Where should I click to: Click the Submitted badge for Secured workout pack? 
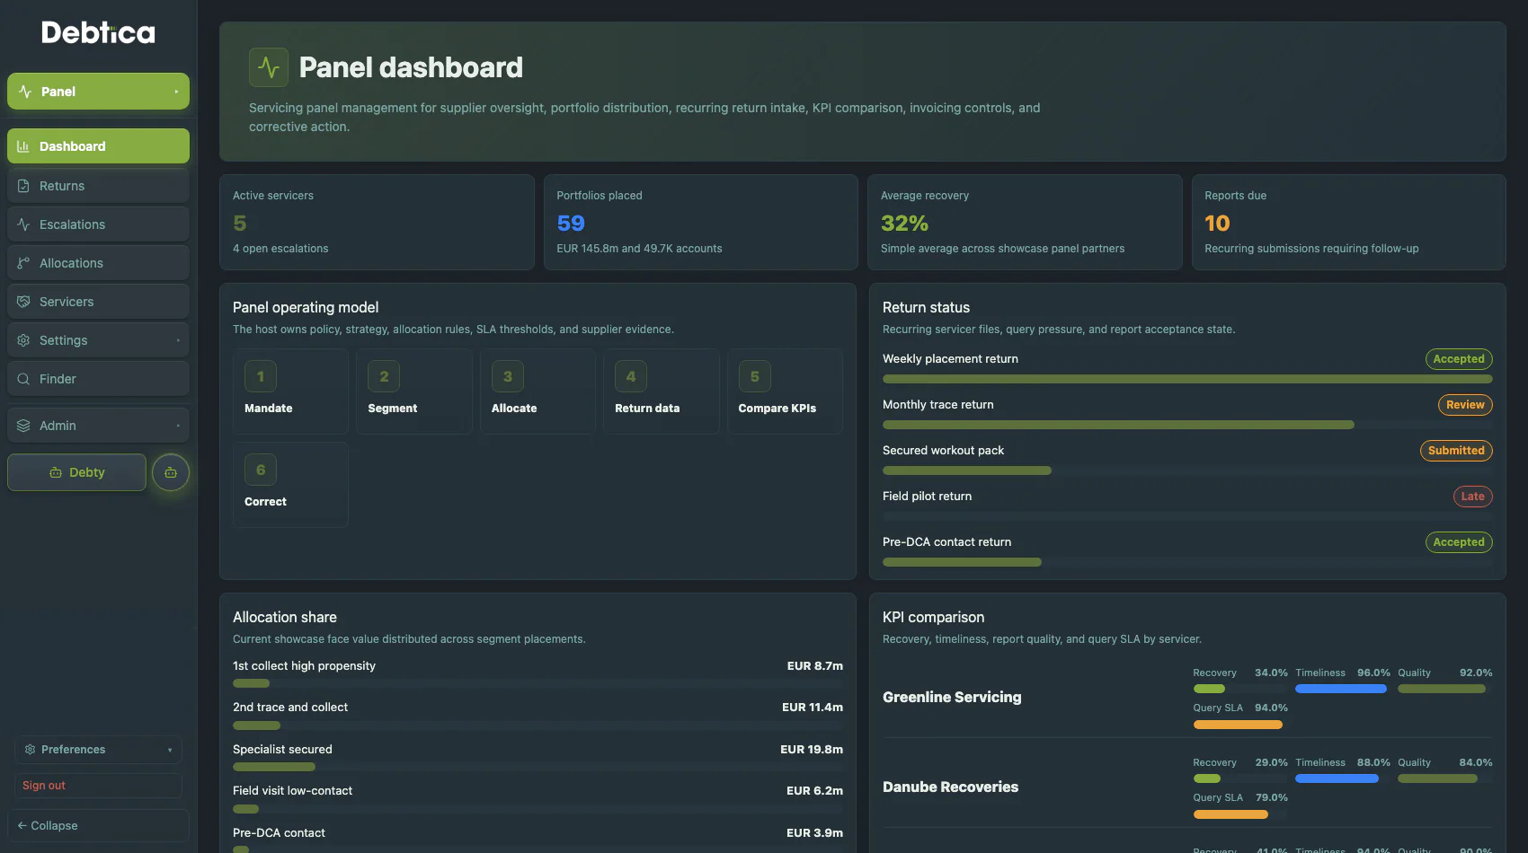point(1456,451)
